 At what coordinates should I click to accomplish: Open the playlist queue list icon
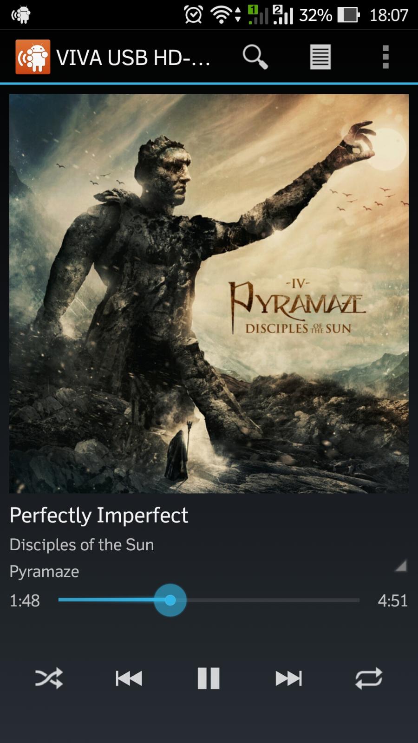coord(320,57)
